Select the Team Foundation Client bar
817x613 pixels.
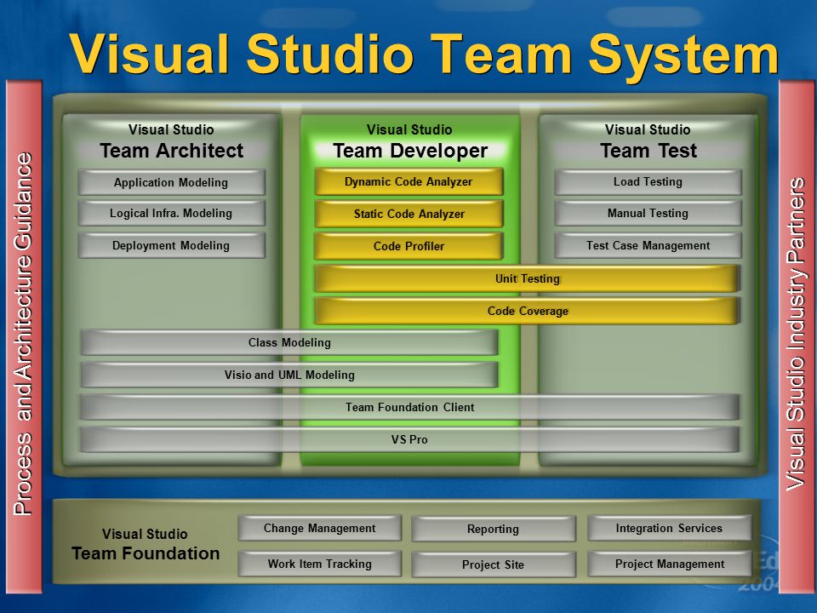pyautogui.click(x=409, y=407)
